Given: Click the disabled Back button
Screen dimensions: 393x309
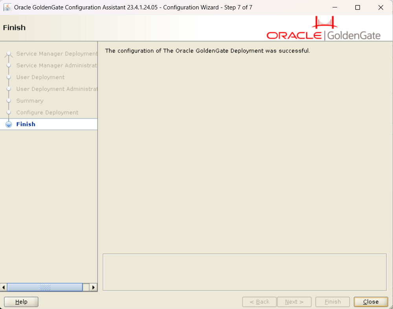Looking at the screenshot, I should point(259,302).
